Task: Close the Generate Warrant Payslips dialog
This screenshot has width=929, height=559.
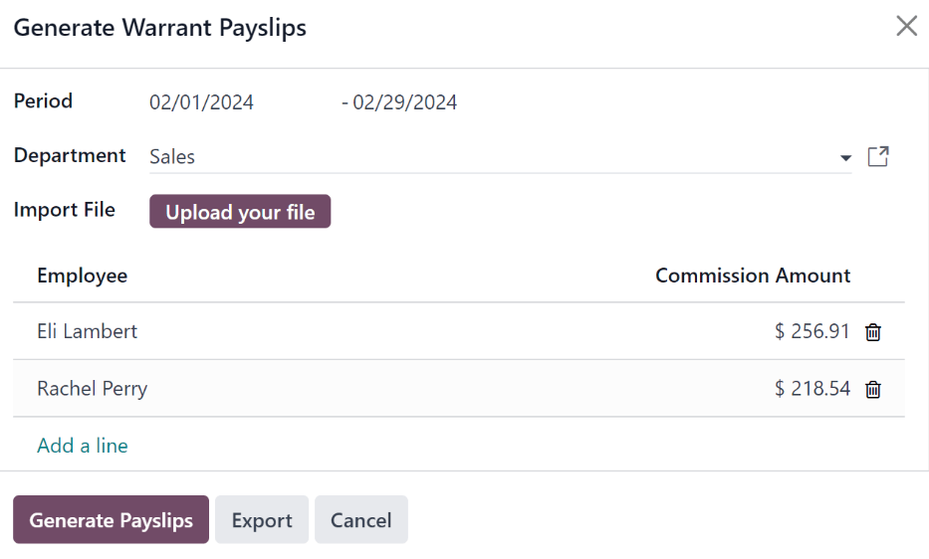Action: click(906, 27)
